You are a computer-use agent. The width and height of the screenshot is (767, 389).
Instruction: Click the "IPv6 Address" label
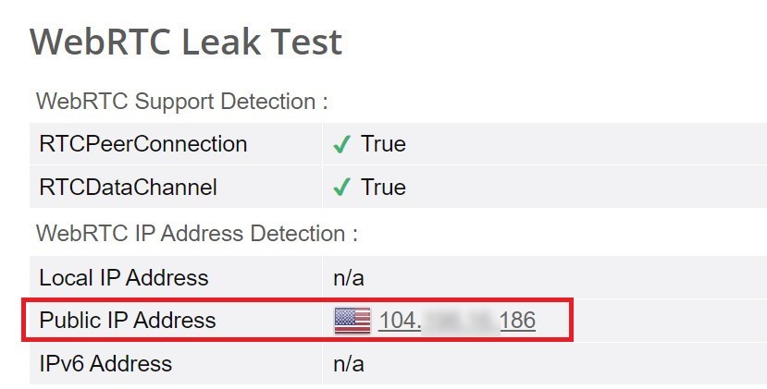(105, 364)
